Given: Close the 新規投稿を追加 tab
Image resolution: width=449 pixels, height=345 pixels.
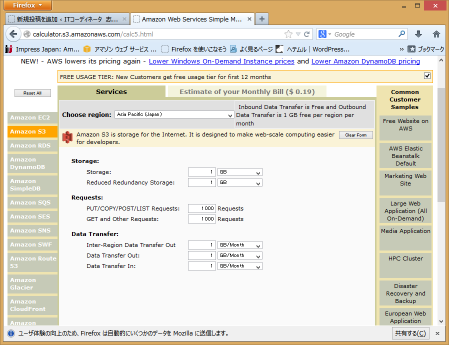Looking at the screenshot, I should (x=124, y=19).
